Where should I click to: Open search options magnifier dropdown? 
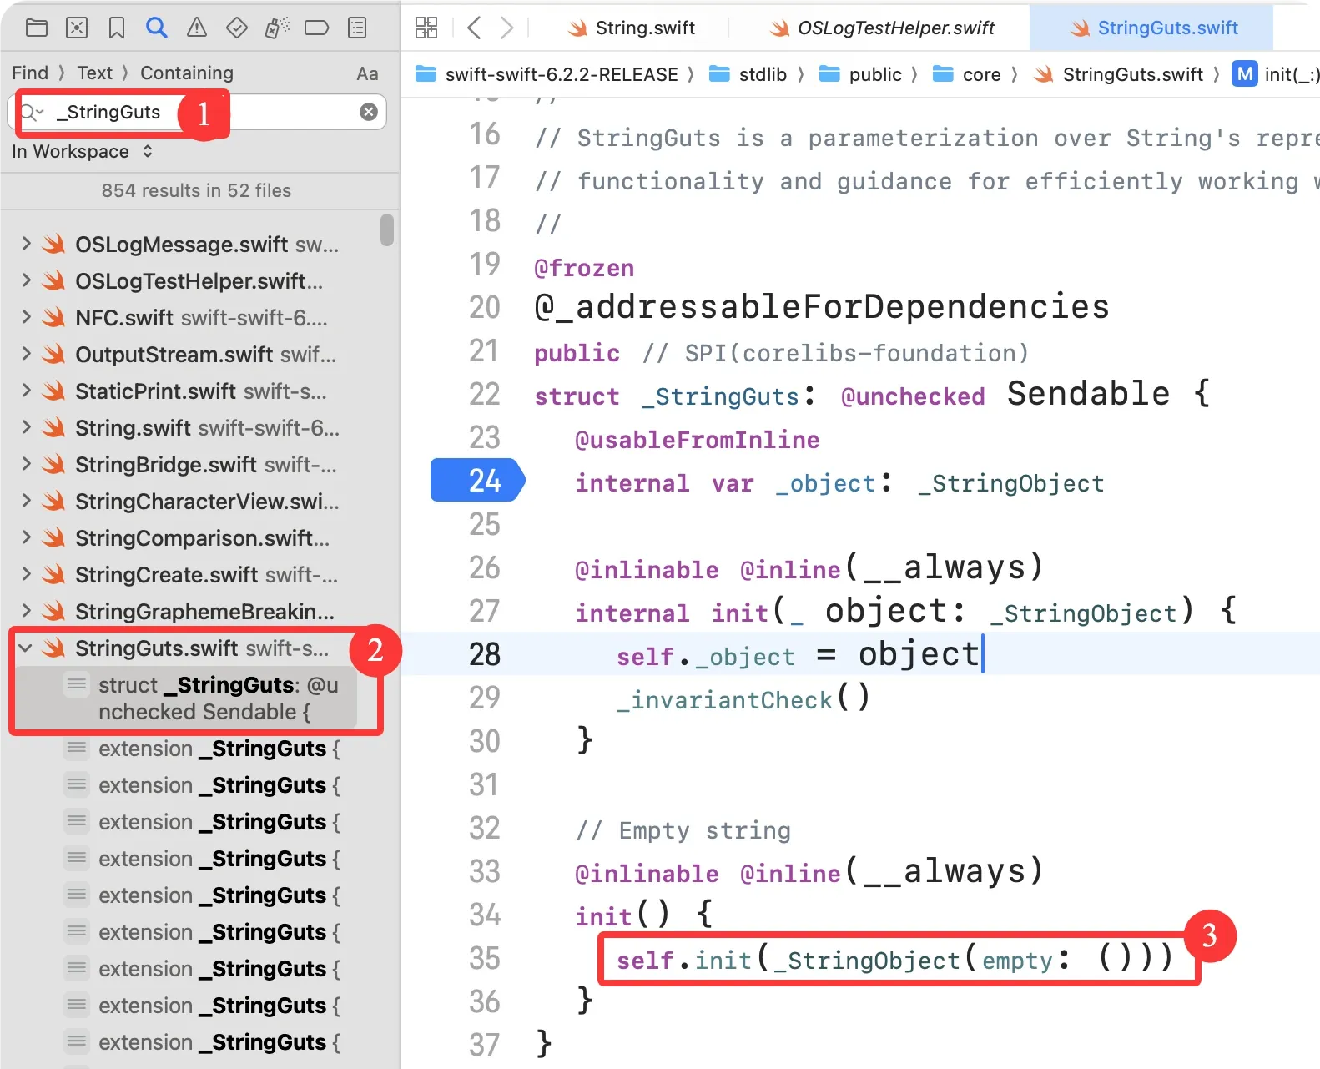click(32, 112)
